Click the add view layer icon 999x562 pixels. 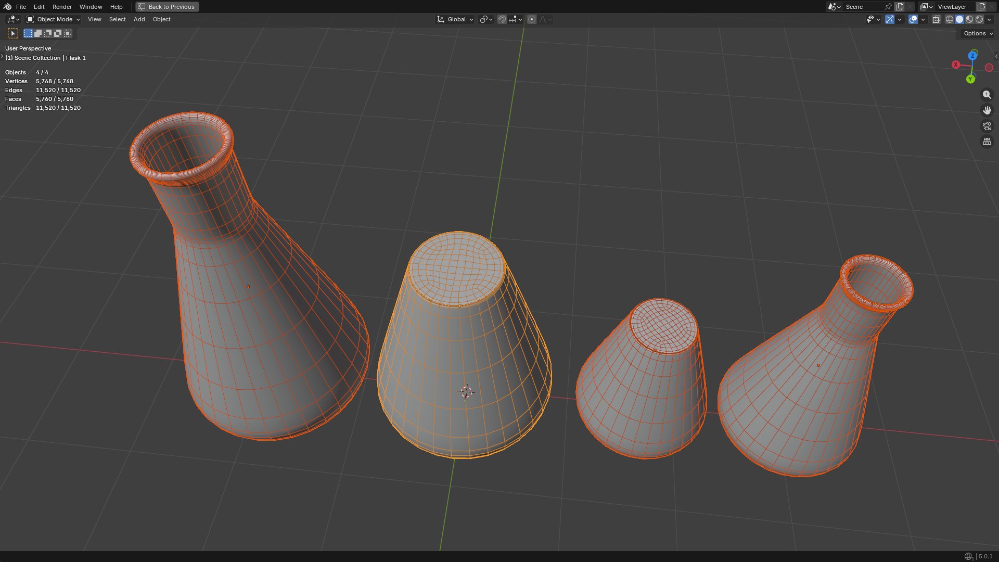[x=981, y=7]
